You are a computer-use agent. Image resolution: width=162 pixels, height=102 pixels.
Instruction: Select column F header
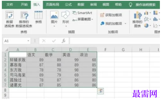pos(106,50)
